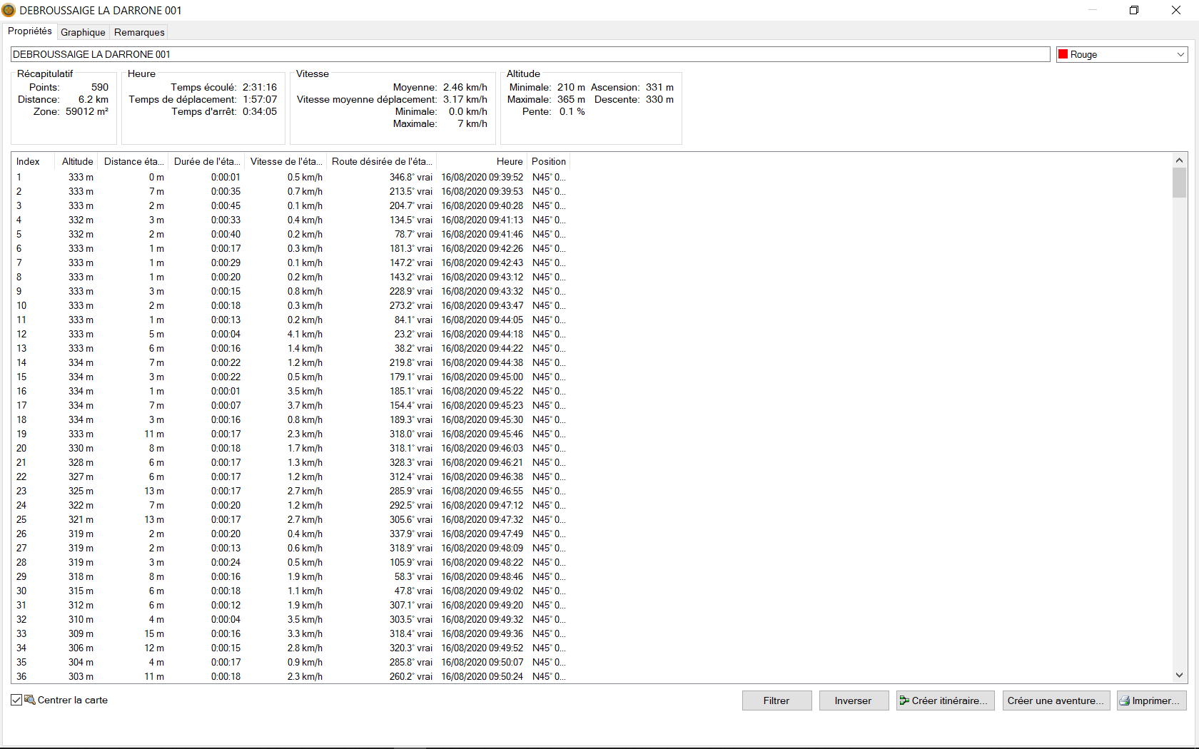Open the Remarques tab
Image resolution: width=1199 pixels, height=749 pixels.
[139, 32]
